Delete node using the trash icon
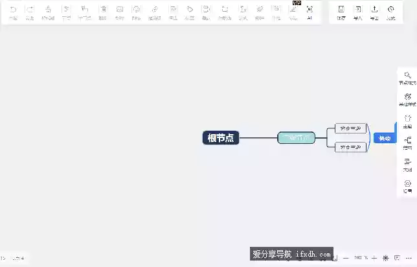This screenshot has width=417, height=267. 103,12
